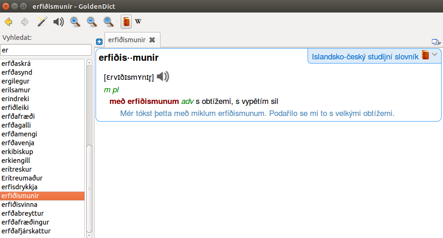Click the magic wand scan popup icon
The image size is (443, 238).
point(42,21)
